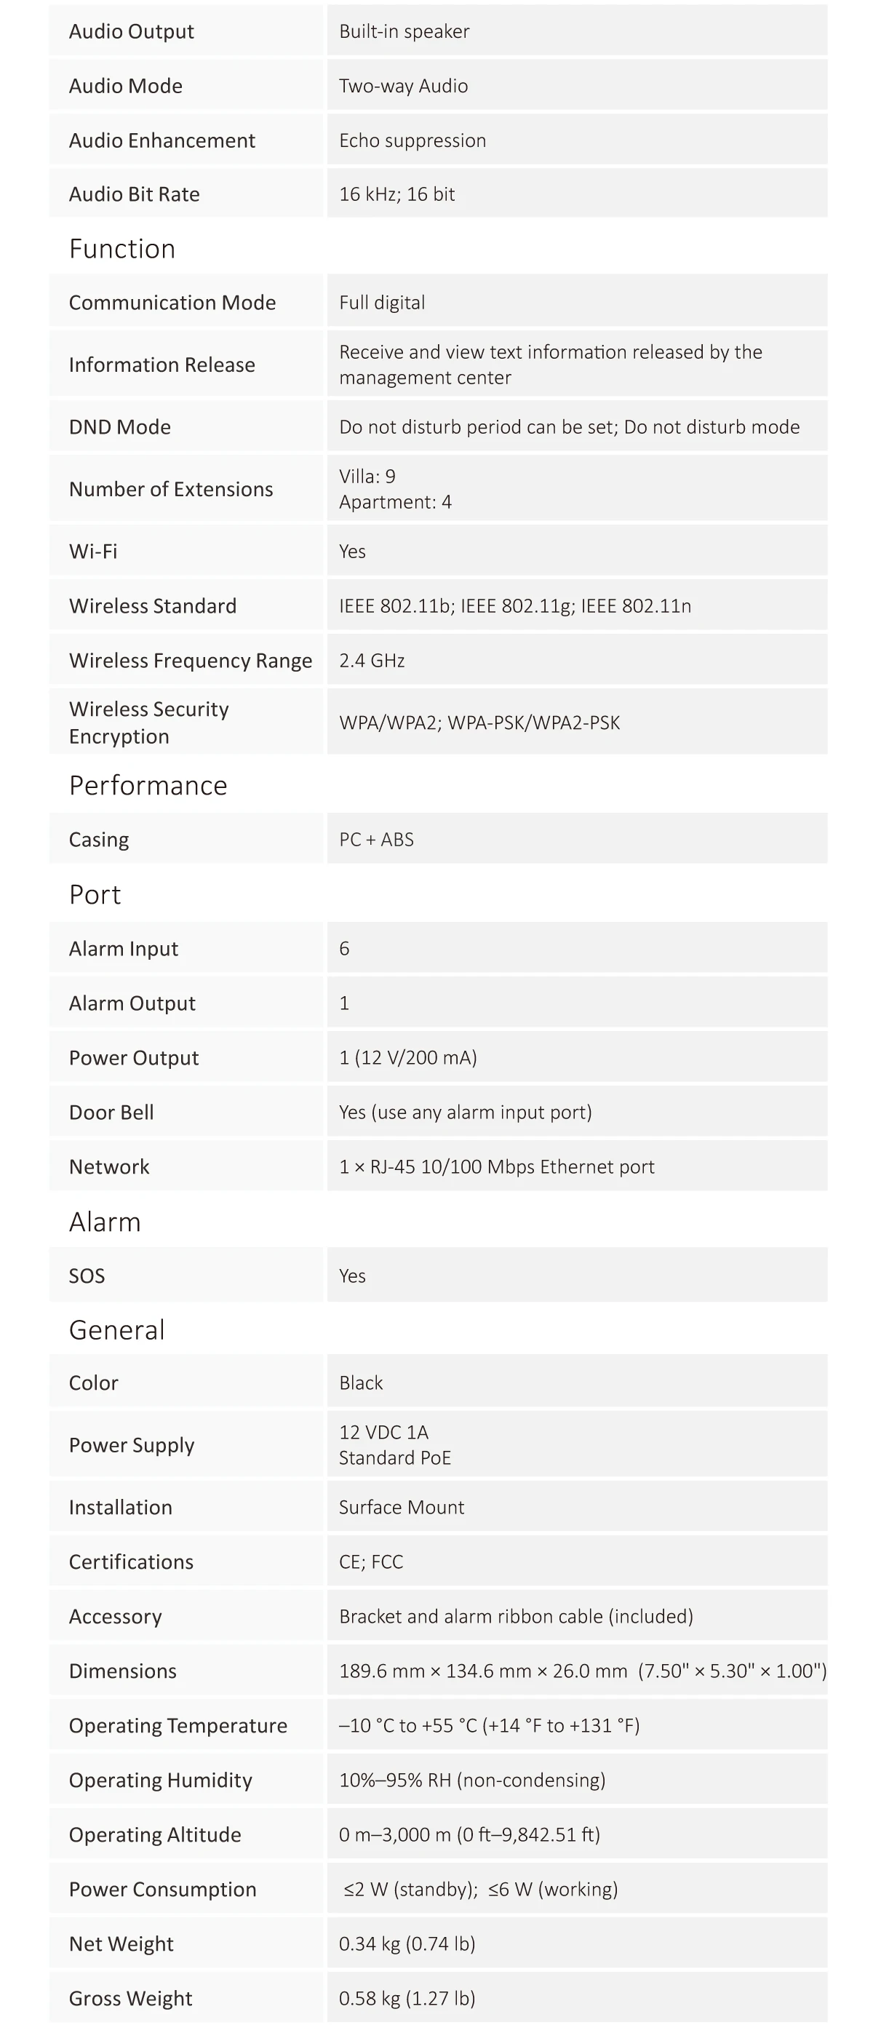Click the PC + ABS casing value

pos(375,840)
